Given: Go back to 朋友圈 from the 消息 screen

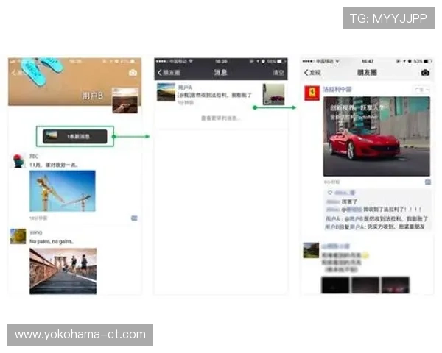Looking at the screenshot, I should pyautogui.click(x=169, y=73).
